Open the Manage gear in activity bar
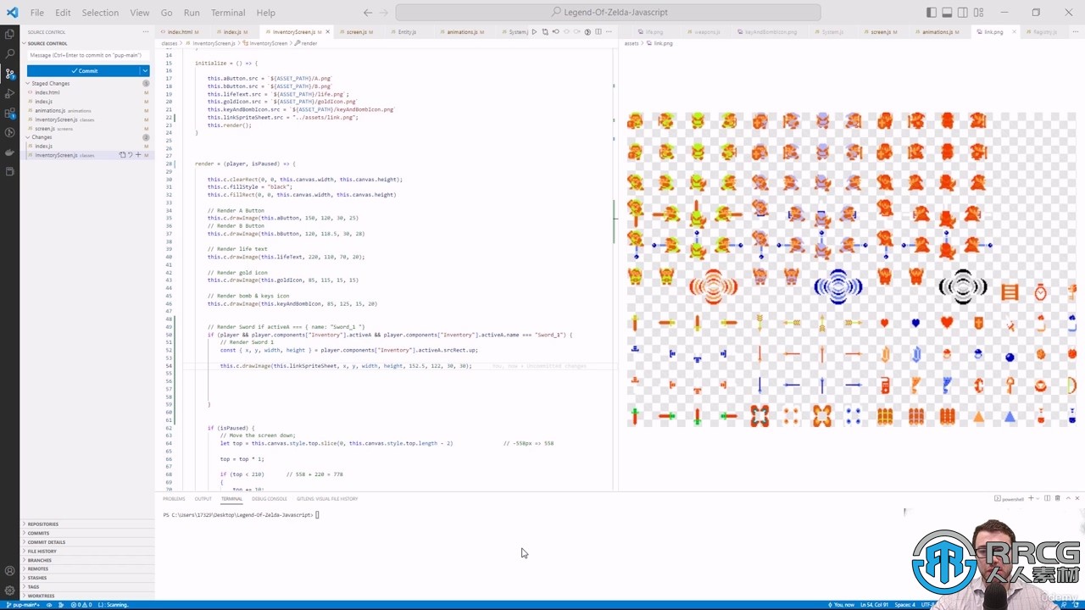Image resolution: width=1085 pixels, height=610 pixels. click(10, 591)
